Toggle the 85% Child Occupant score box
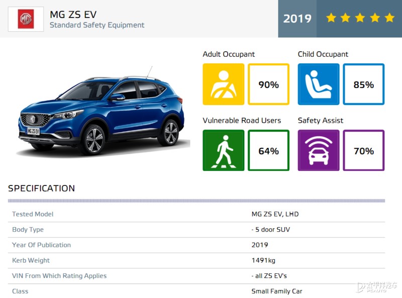 pyautogui.click(x=364, y=84)
